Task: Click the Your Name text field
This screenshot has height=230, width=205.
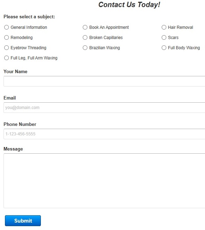Action: 104,81
